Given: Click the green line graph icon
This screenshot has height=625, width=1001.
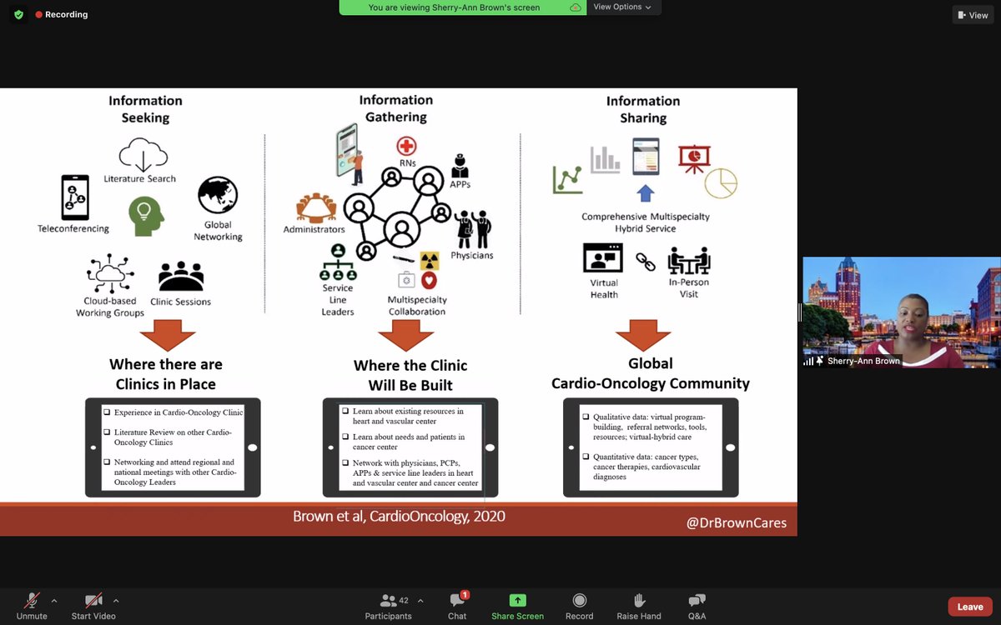Looking at the screenshot, I should click(x=568, y=180).
